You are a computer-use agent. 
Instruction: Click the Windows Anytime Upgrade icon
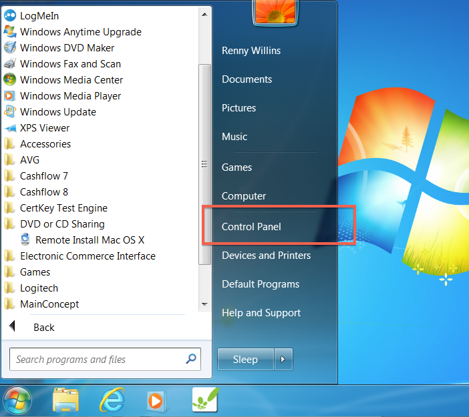[x=10, y=31]
